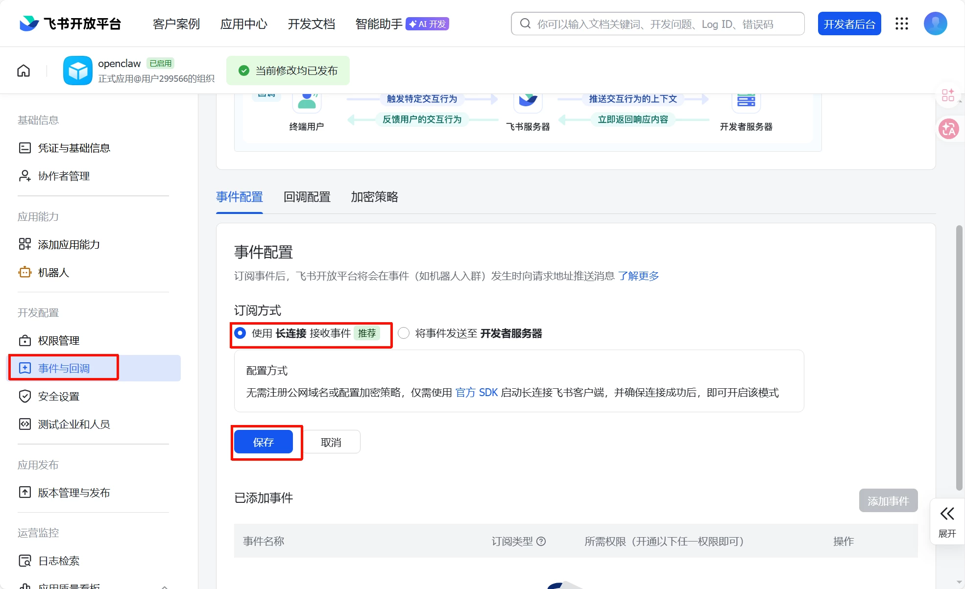This screenshot has width=965, height=589.
Task: Collapse the sidebar bottom chevron
Action: point(165,586)
